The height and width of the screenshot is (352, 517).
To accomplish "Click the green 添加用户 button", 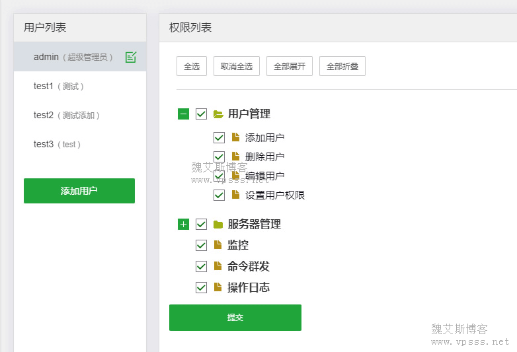I will [x=79, y=191].
